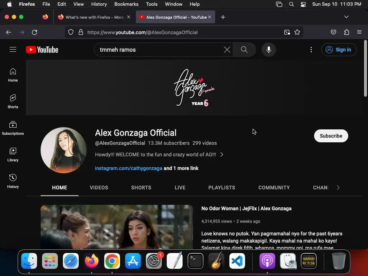Open a new Firefox tab
This screenshot has width=368, height=276.
click(x=223, y=17)
